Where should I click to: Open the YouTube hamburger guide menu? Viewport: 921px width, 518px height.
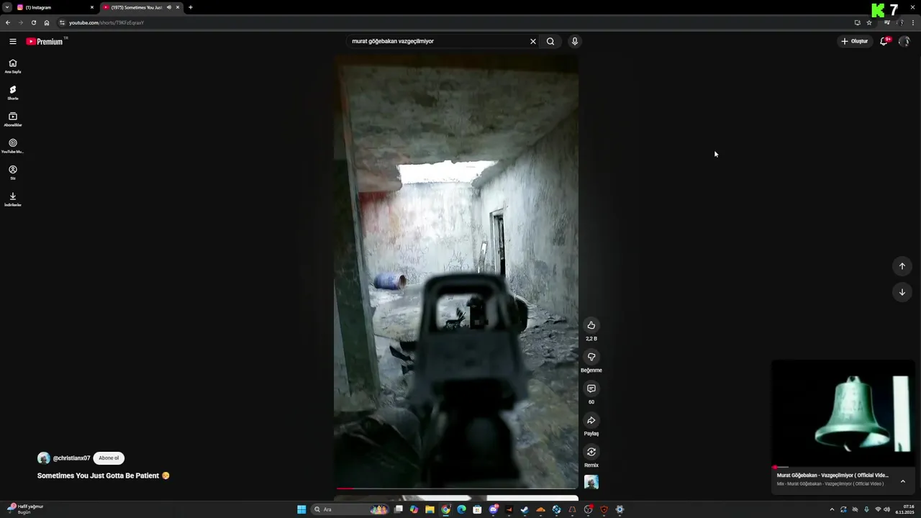click(13, 41)
